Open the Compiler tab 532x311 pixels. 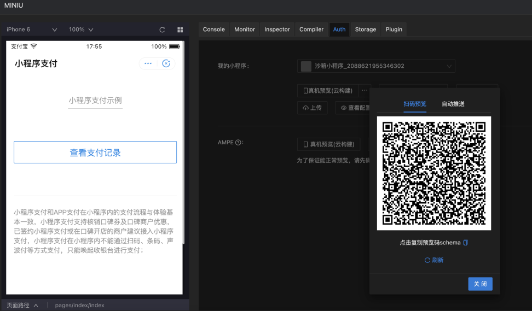(311, 30)
